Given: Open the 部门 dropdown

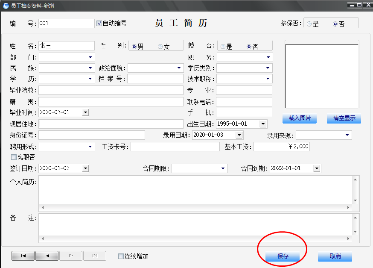Looking at the screenshot, I should tap(90, 57).
